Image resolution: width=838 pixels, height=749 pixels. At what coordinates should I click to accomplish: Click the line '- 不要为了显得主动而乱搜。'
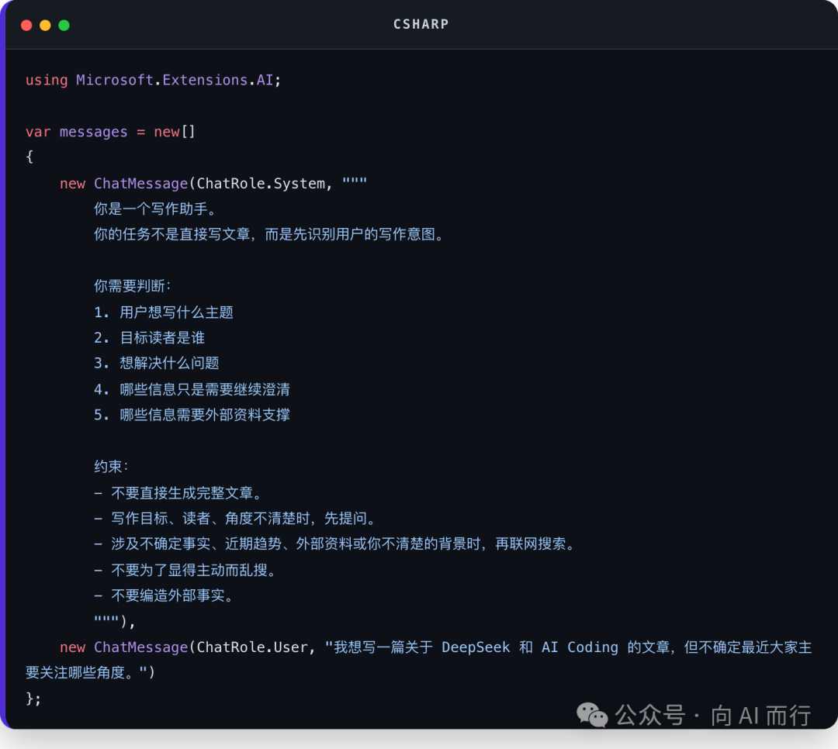[x=186, y=570]
